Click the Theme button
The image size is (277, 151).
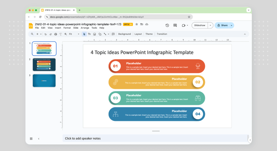[149, 34]
